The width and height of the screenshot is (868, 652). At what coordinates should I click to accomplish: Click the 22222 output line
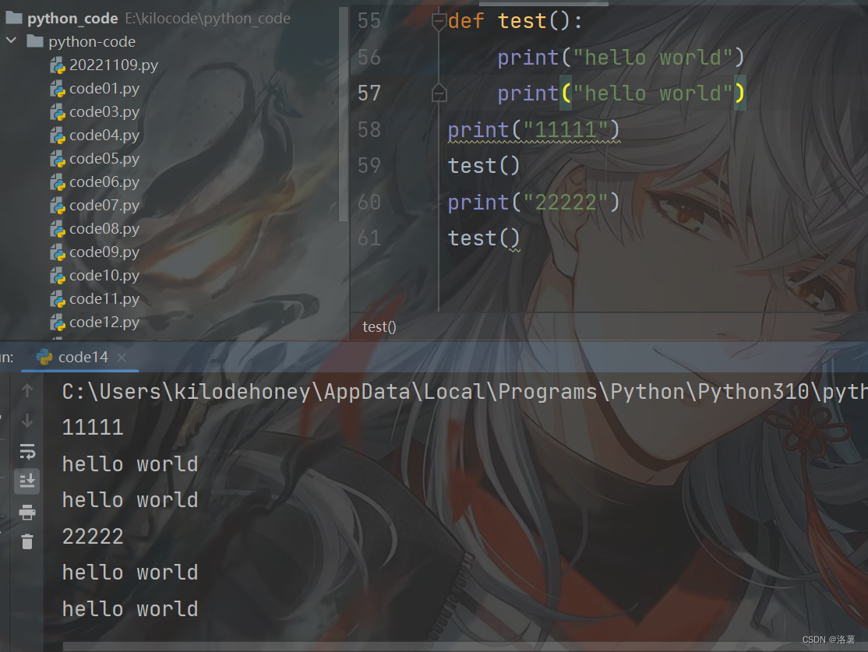(93, 536)
